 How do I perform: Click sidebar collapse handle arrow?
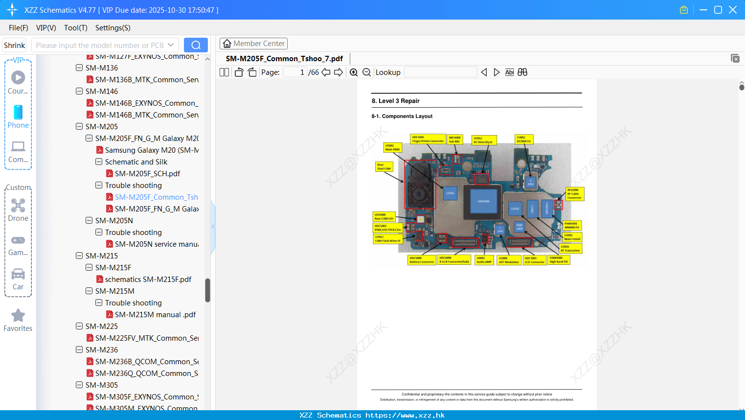[213, 226]
